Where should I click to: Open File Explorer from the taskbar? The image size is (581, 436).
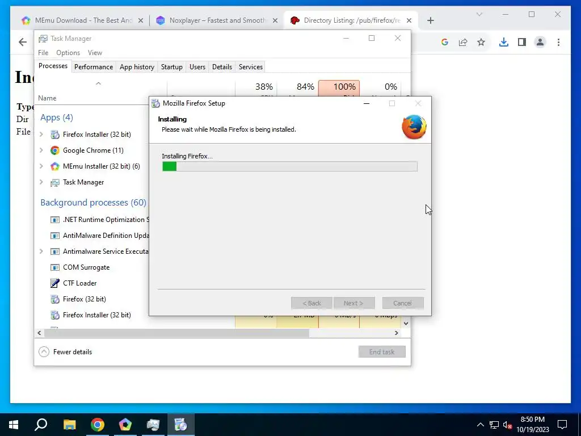69,425
